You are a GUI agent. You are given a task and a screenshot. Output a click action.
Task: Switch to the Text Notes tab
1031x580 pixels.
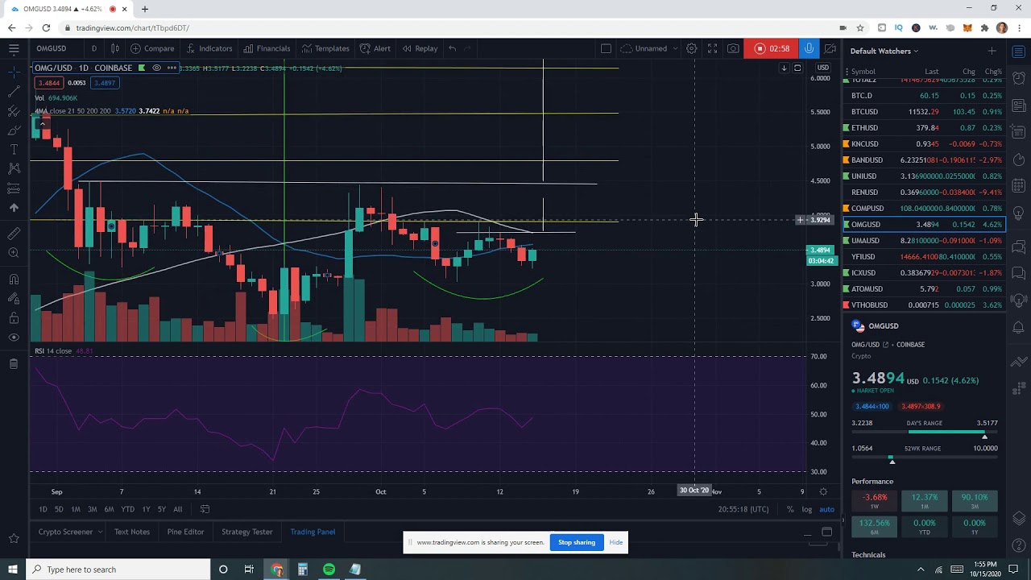click(132, 532)
